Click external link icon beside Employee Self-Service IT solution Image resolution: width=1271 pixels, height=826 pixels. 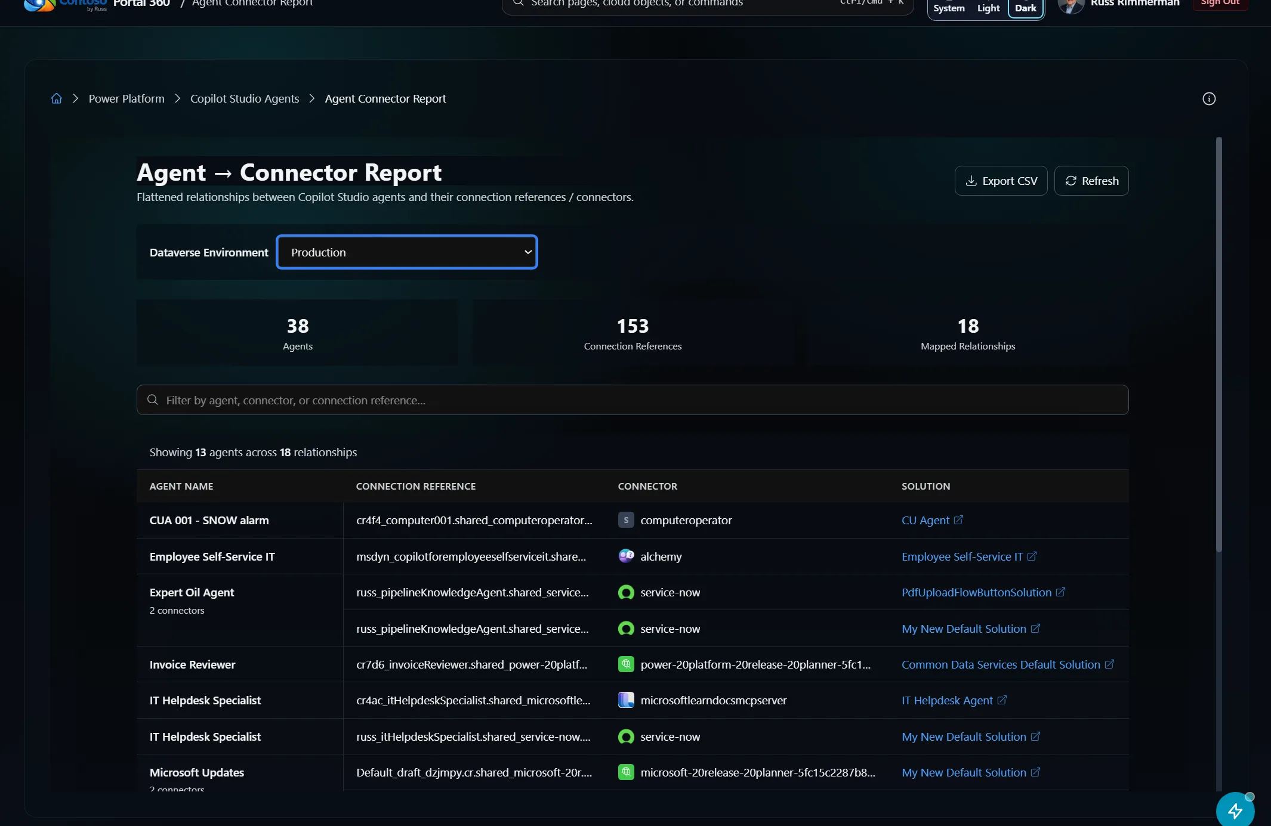(x=1032, y=556)
